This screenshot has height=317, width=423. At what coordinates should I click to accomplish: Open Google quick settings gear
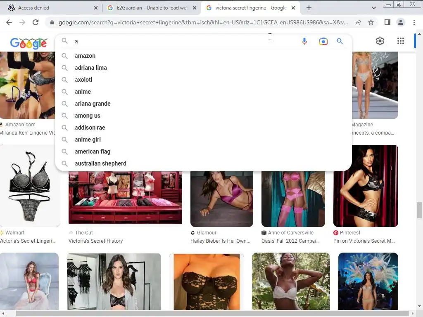click(380, 41)
